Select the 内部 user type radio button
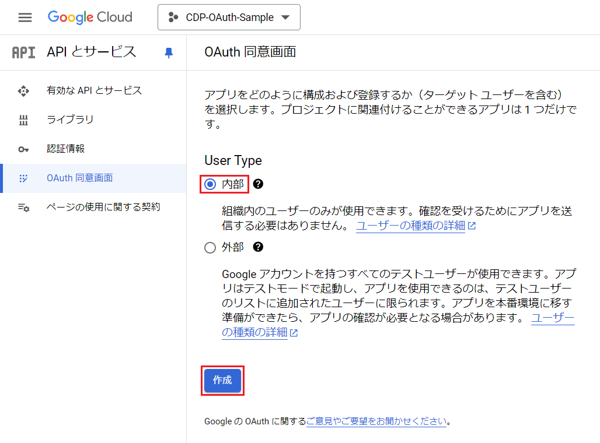Viewport: 600px width, 443px height. coord(210,185)
